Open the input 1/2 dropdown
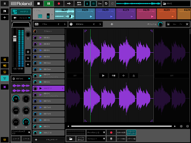 [x=21, y=18]
